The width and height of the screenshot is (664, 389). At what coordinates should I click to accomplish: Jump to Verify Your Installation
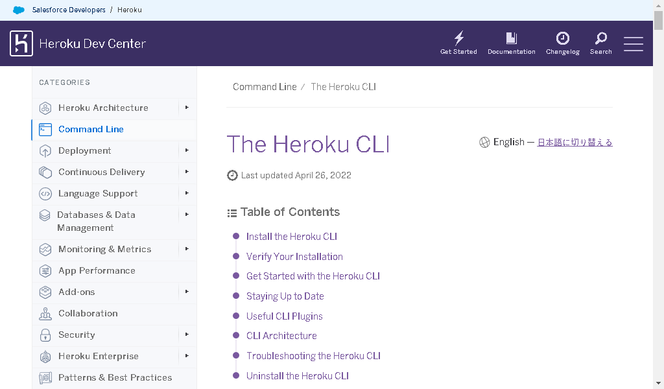pos(295,257)
